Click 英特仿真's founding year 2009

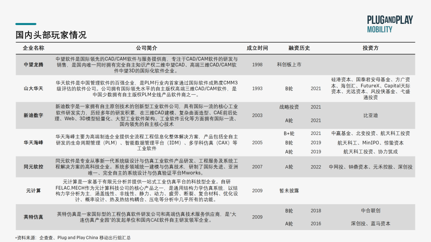(x=257, y=217)
